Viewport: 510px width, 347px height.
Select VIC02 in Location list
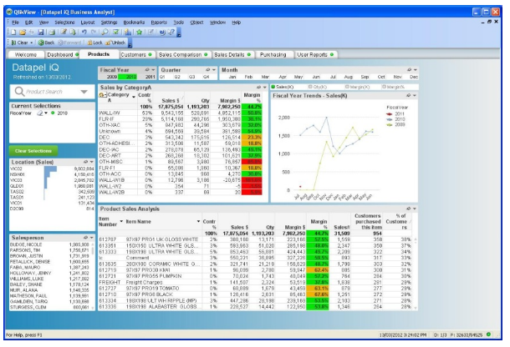[x=52, y=168]
